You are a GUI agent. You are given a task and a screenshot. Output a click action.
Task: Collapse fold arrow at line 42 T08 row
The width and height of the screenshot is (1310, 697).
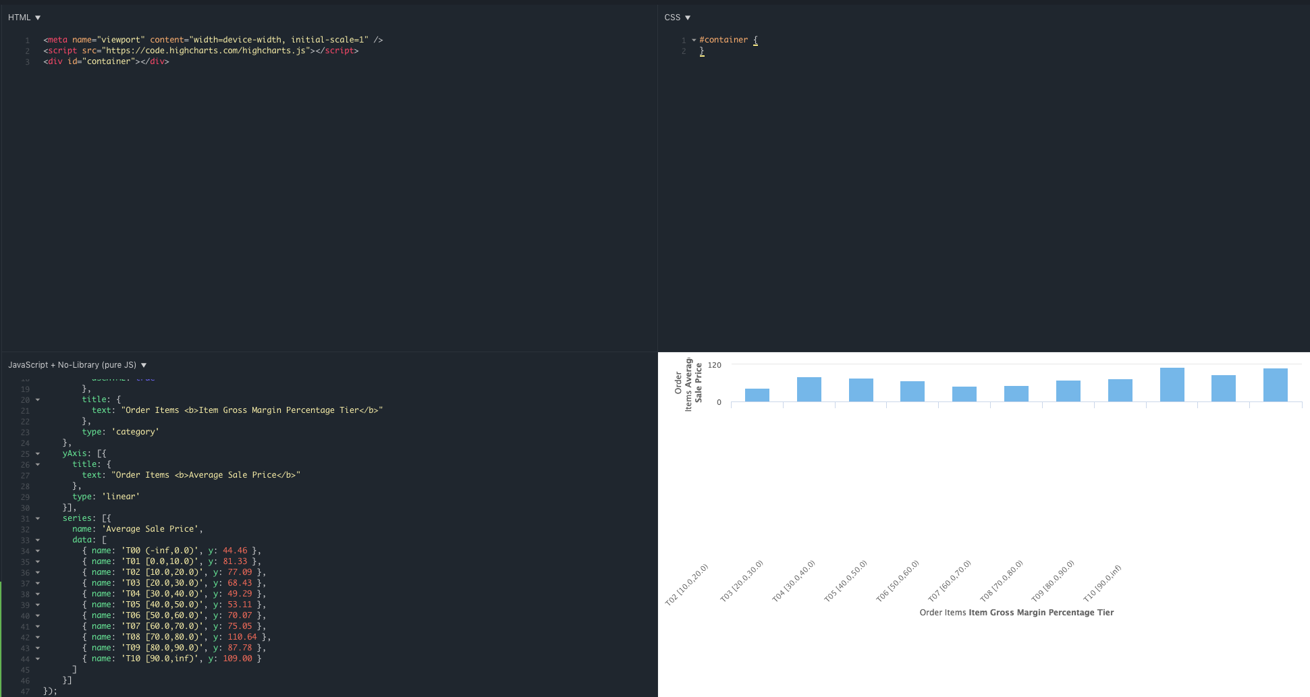[38, 638]
